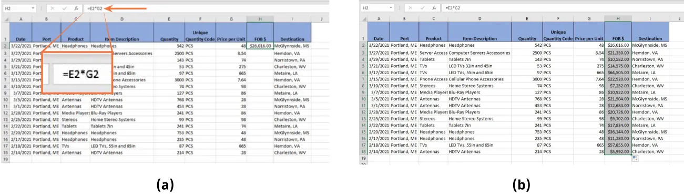Click LCD TVs 32in and 45in cell in (b)

479,66
